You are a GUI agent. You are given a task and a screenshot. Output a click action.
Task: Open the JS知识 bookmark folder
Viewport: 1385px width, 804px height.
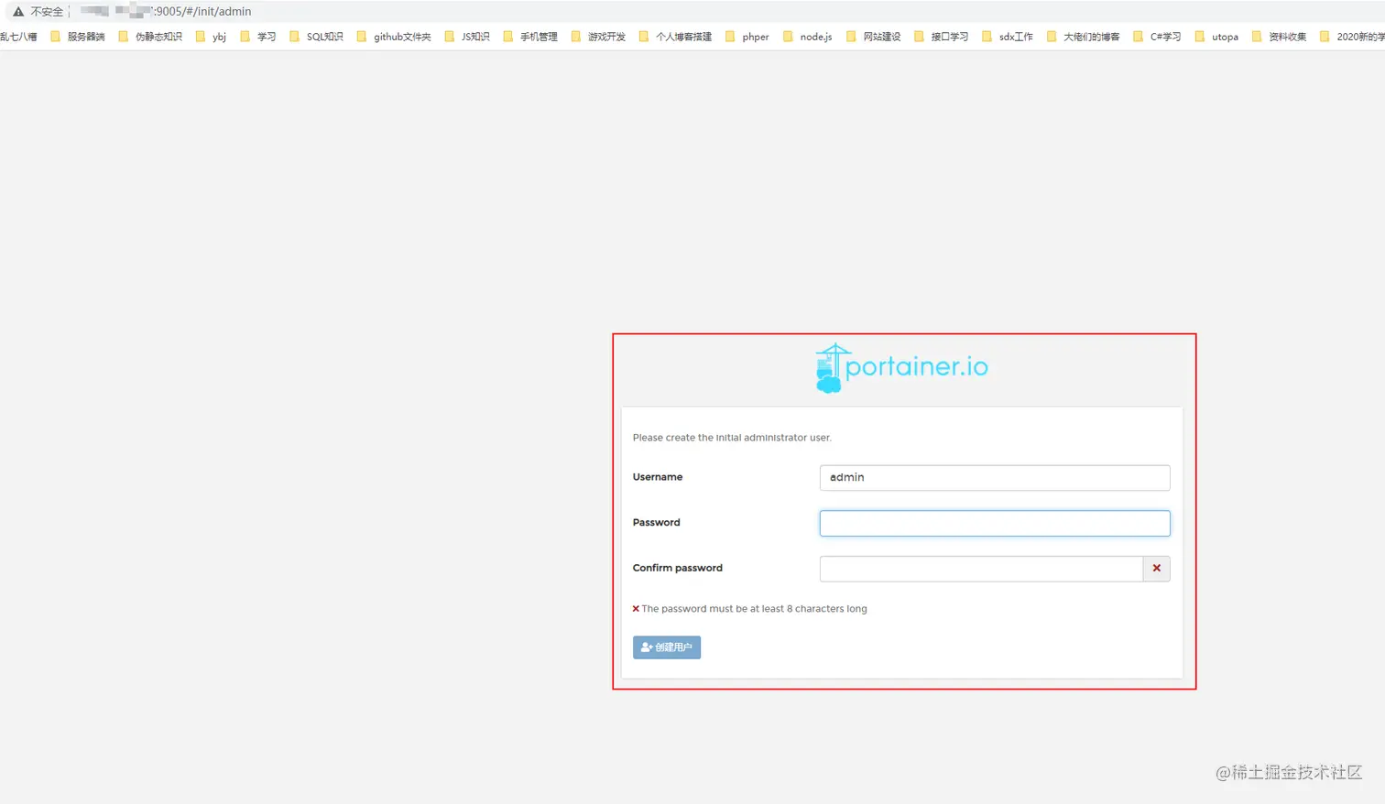click(x=467, y=37)
